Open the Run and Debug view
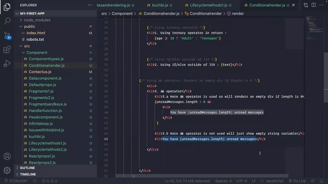328x184 pixels. 7,63
